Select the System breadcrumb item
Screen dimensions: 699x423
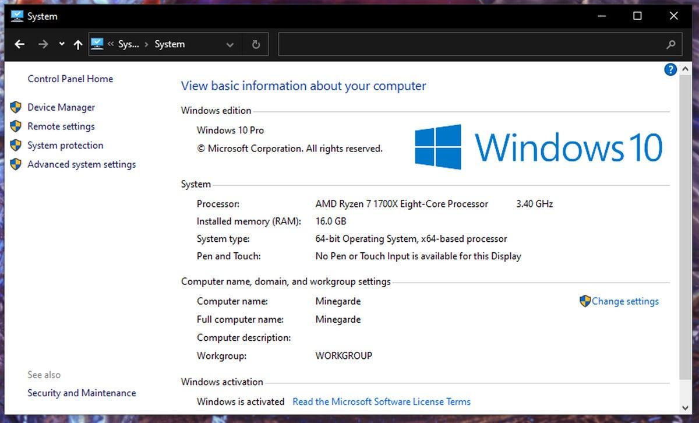coord(169,44)
